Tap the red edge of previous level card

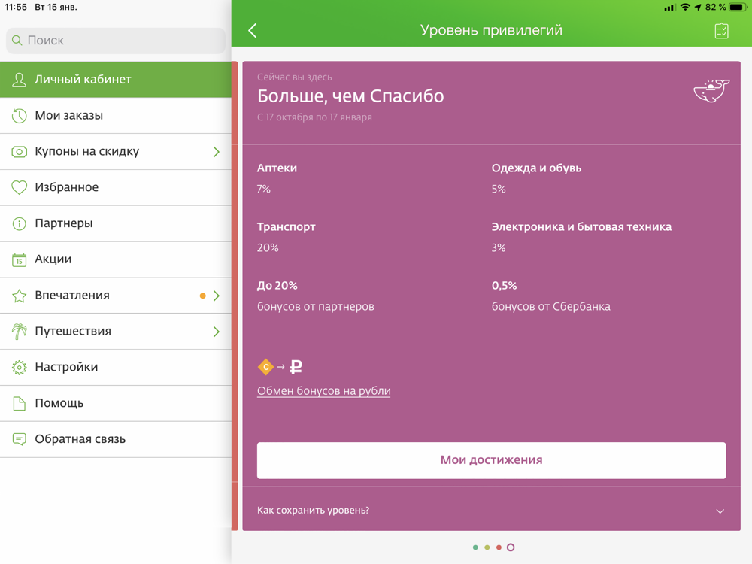pyautogui.click(x=235, y=296)
